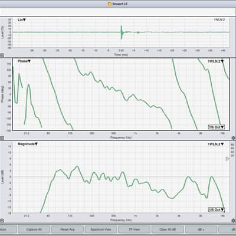Click the dB + button

[201, 230]
